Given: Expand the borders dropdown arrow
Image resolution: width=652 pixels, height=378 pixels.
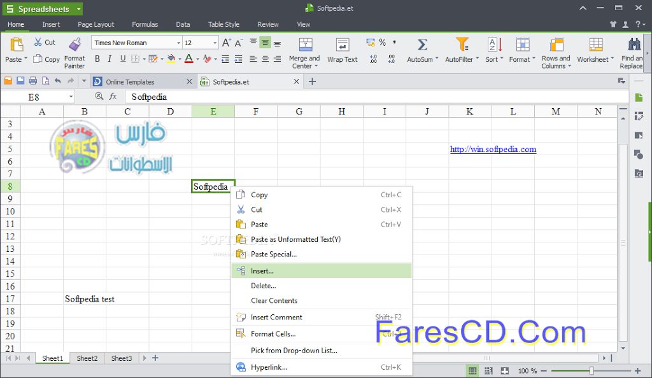Looking at the screenshot, I should (x=144, y=59).
